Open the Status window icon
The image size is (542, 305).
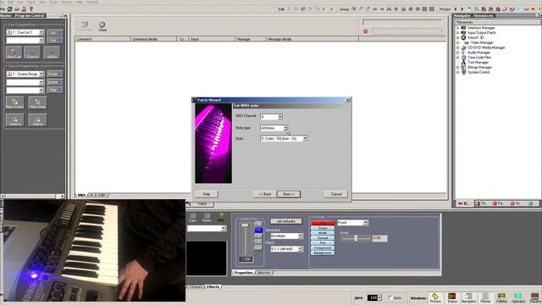(x=452, y=297)
